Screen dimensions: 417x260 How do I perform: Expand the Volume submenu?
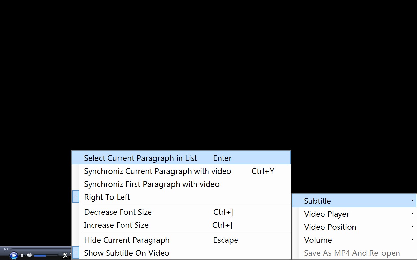(412, 240)
